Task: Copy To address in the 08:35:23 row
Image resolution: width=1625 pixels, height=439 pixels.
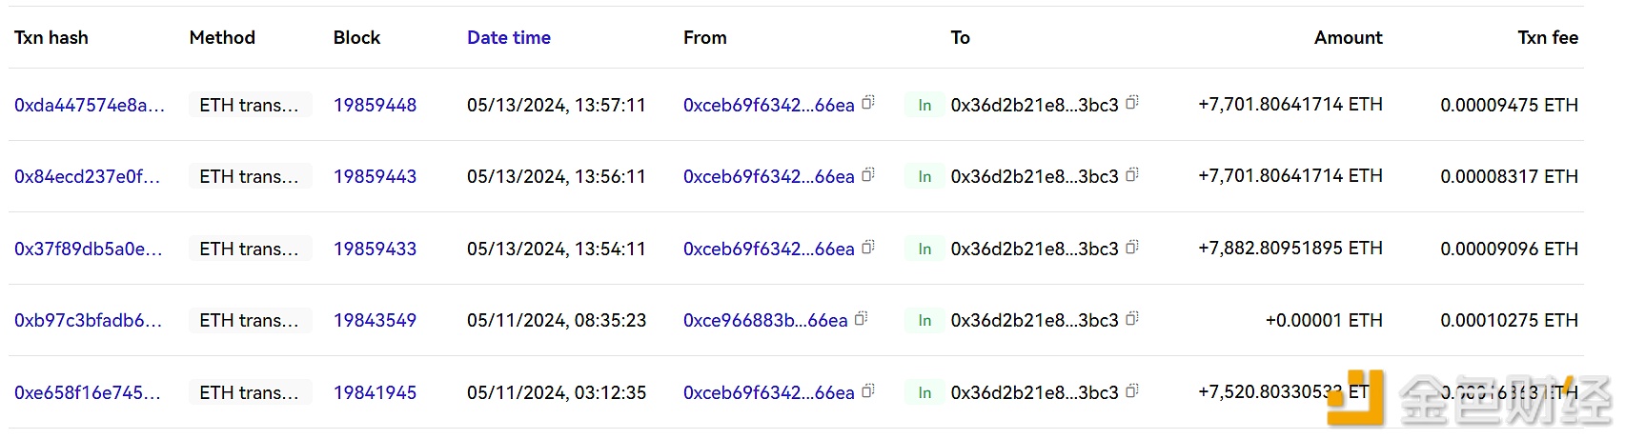Action: coord(1132,319)
